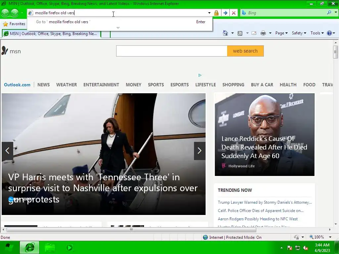Click the vertical scrollbar thumb
Image resolution: width=339 pixels, height=254 pixels.
pos(335,52)
